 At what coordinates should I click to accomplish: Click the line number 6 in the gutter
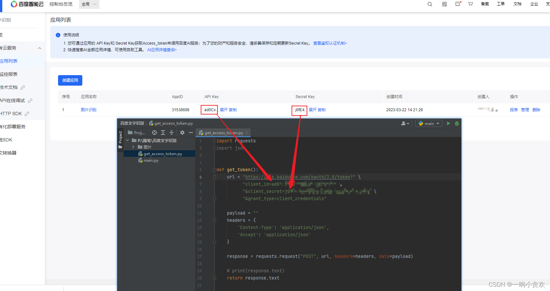point(200,177)
